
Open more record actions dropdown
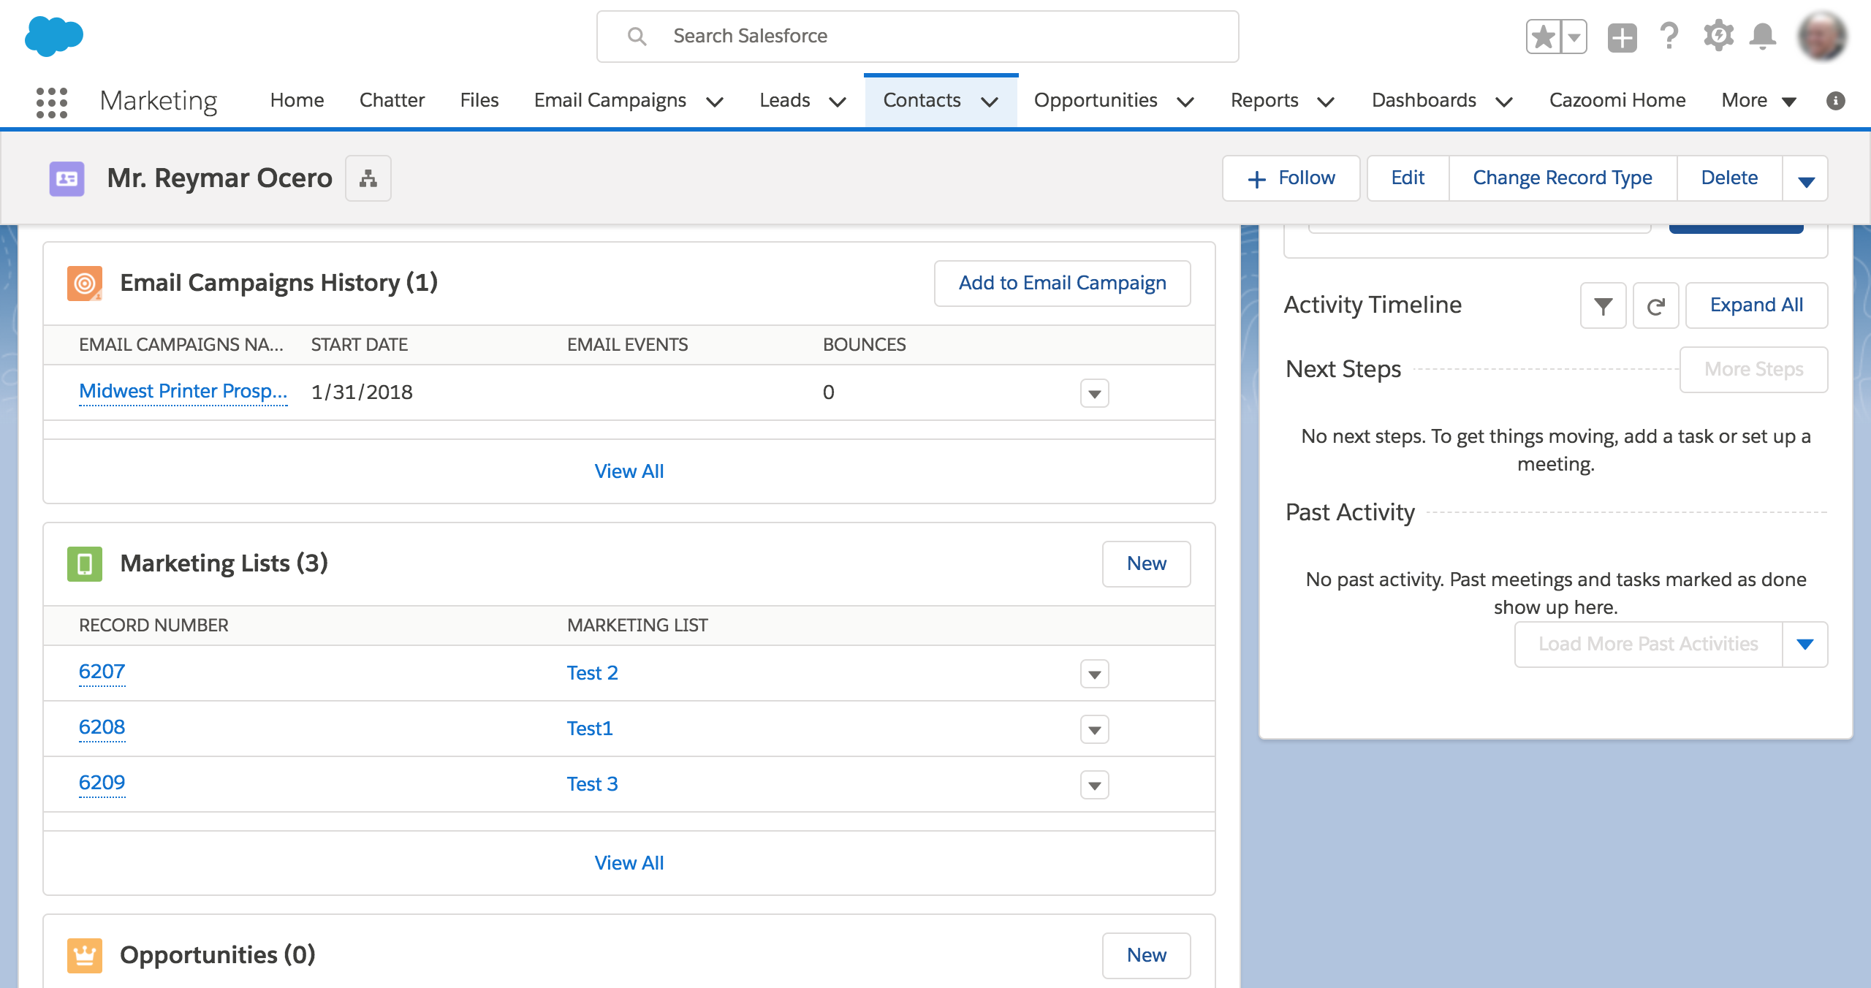tap(1806, 179)
